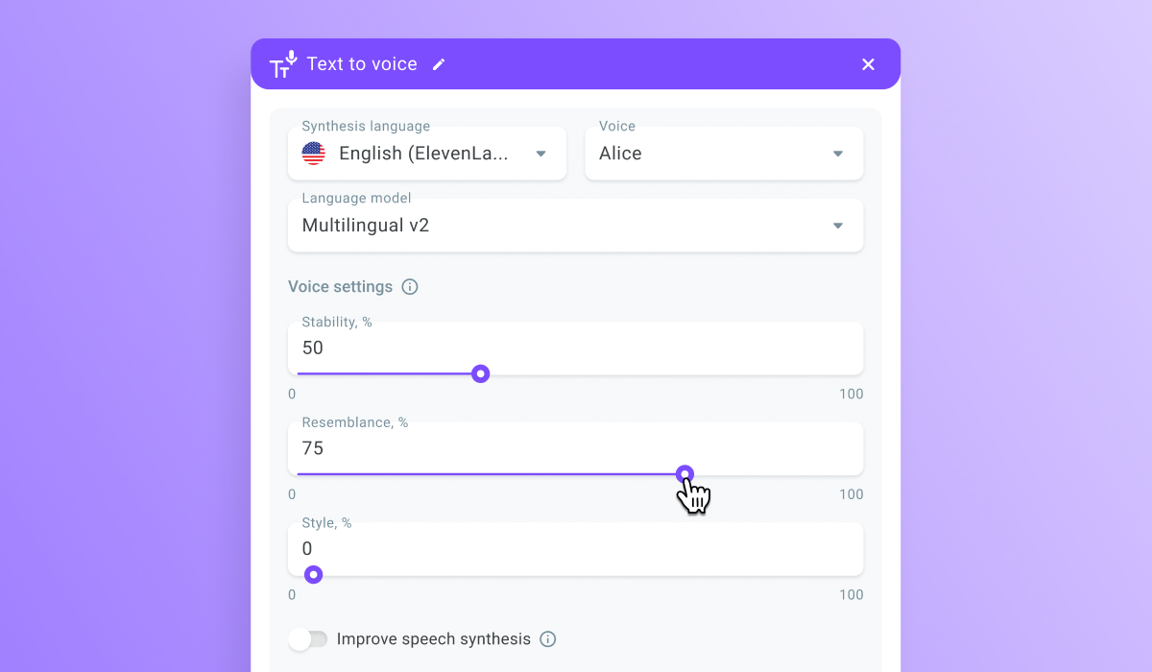Open the Voice dropdown showing Alice

[724, 153]
